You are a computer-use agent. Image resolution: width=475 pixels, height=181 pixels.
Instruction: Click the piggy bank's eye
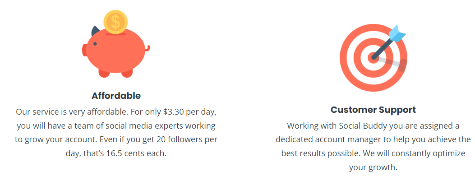point(95,44)
